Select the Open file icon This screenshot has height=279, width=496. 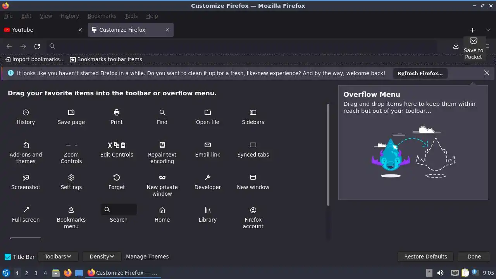point(208,112)
